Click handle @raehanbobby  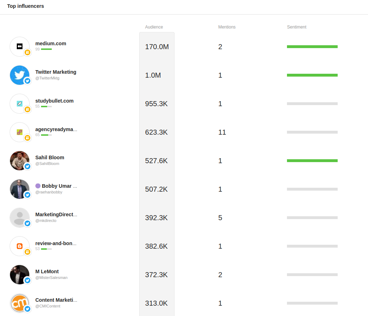click(x=49, y=192)
